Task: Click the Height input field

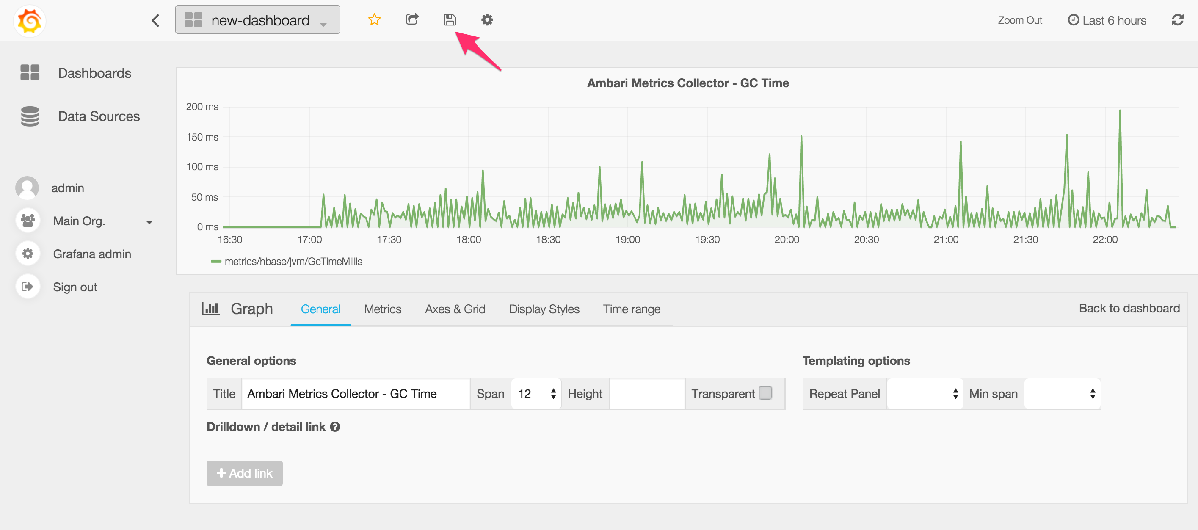Action: [x=646, y=394]
